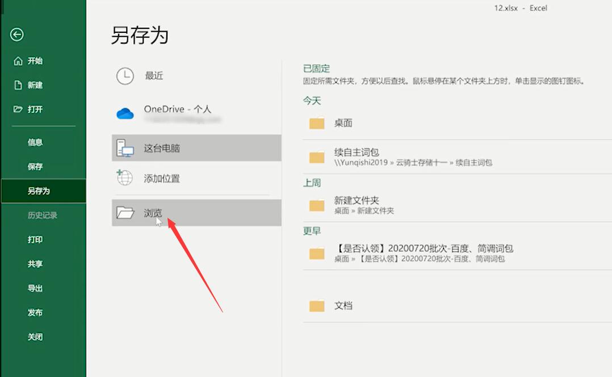612x377 pixels.
Task: Click the house icon beside 开始
Action: [x=18, y=61]
